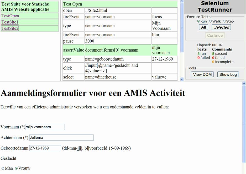This screenshot has height=174, width=246.
Task: Click the Voornaam input field
Action: pos(45,127)
